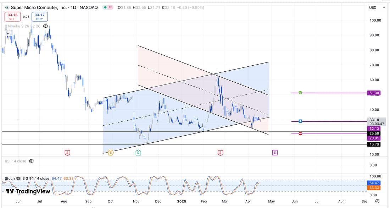Show the hidden RSI 14 indicator
Screen dimensions: 390x208
click(x=31, y=161)
